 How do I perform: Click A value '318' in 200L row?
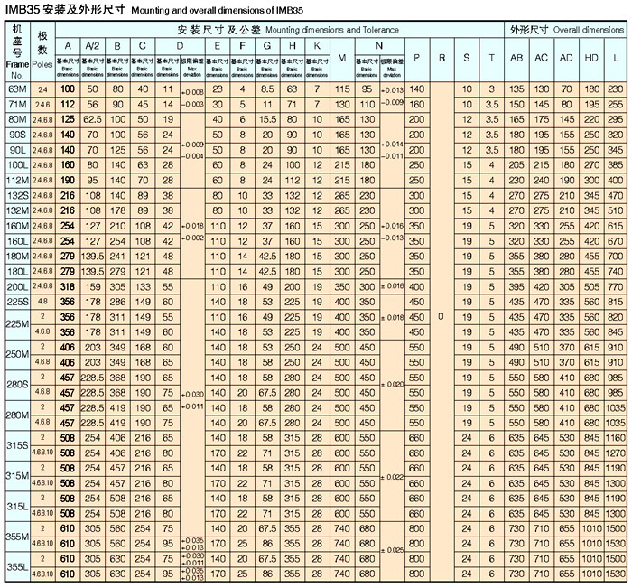click(x=68, y=286)
